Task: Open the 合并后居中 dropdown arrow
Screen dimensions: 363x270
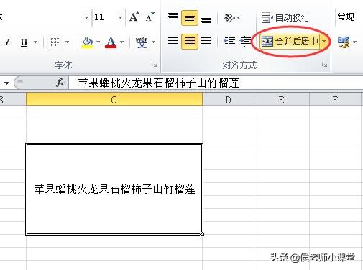Action: tap(323, 42)
